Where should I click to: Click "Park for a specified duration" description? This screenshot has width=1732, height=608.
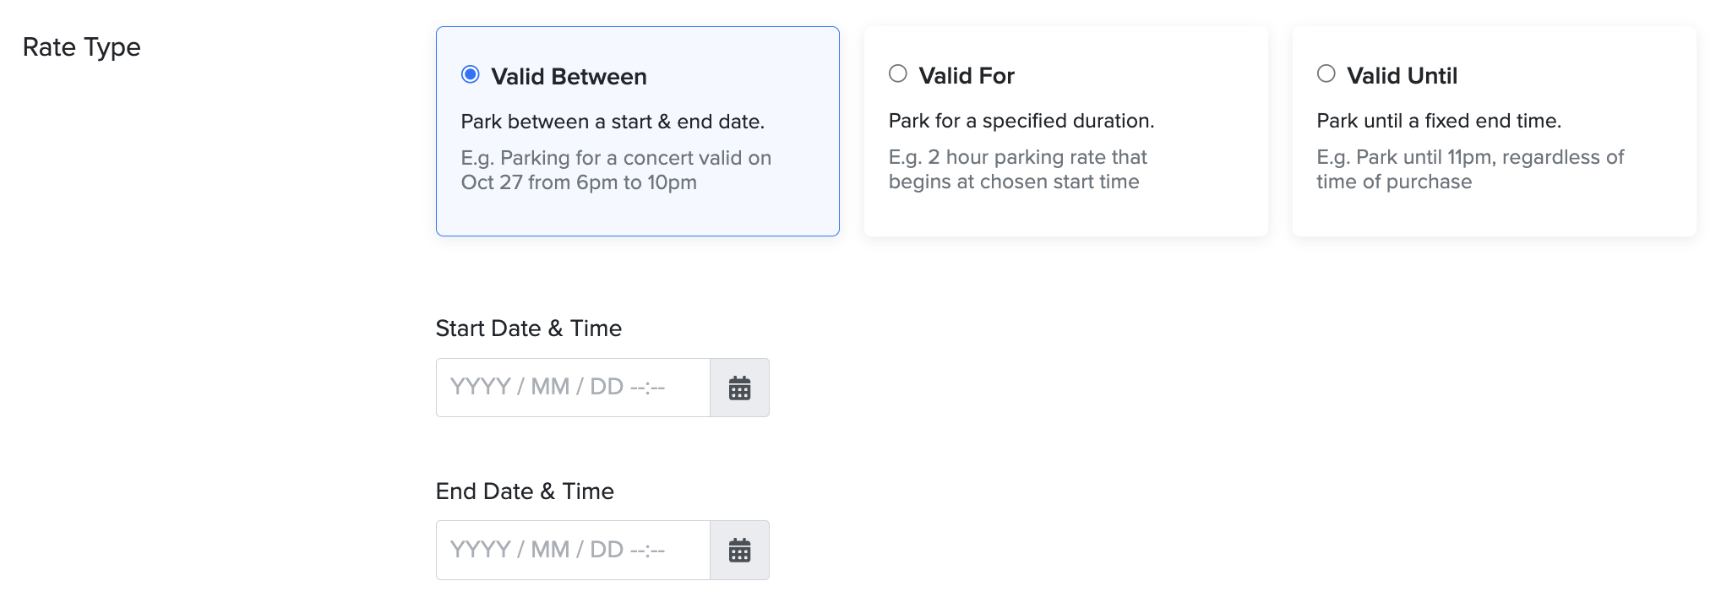(x=1021, y=121)
